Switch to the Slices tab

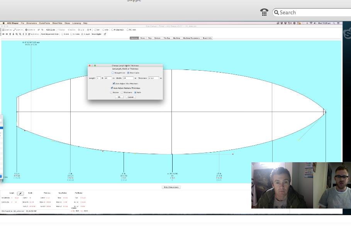142,38
